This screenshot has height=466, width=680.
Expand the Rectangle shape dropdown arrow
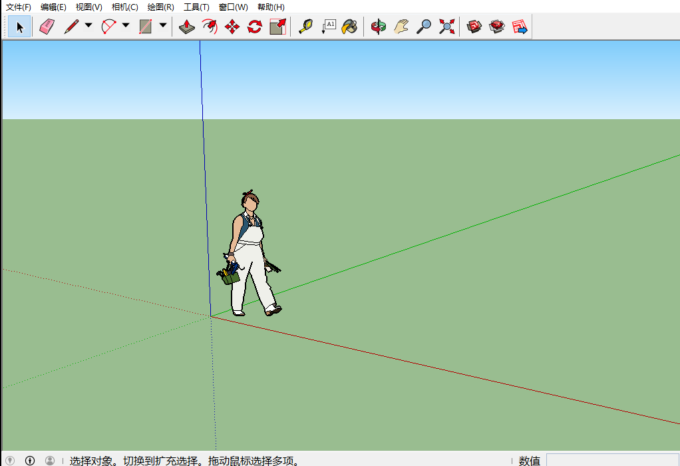[163, 27]
